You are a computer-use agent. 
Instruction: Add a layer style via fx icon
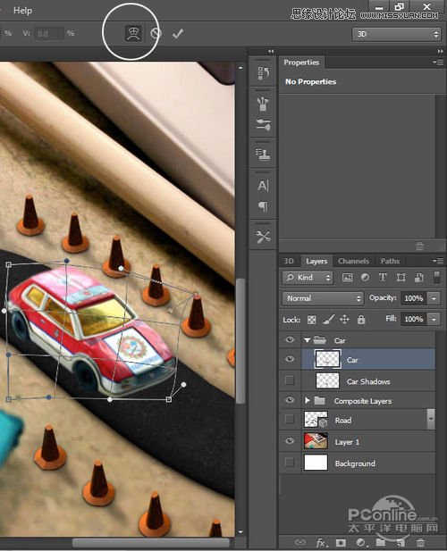coord(320,543)
